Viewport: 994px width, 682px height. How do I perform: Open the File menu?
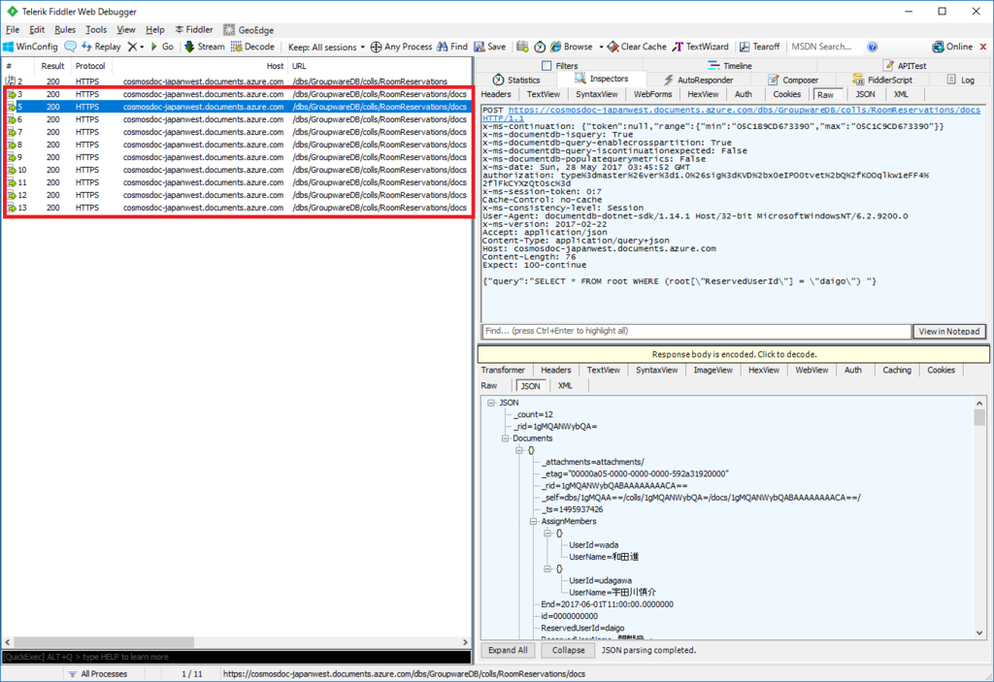(x=13, y=30)
